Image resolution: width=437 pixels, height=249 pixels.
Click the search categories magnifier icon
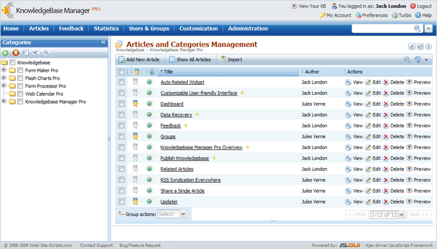pyautogui.click(x=46, y=52)
